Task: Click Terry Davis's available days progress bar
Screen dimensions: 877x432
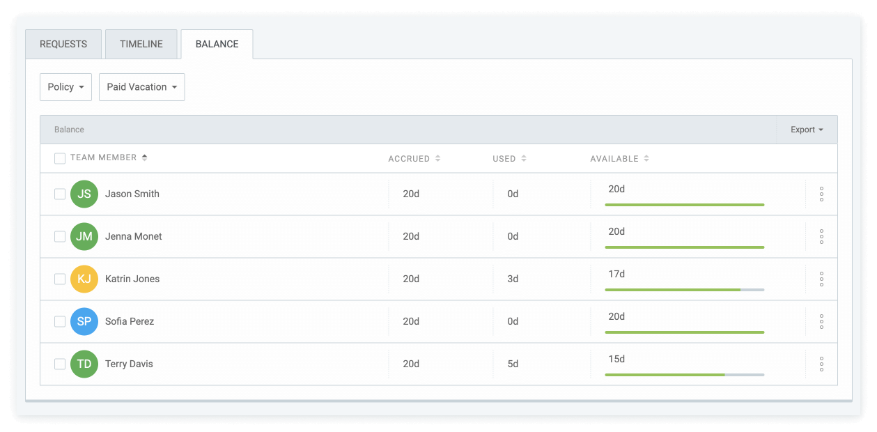Action: coord(684,375)
